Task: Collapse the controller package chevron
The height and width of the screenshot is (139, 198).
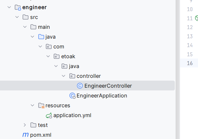Action: 63,76
